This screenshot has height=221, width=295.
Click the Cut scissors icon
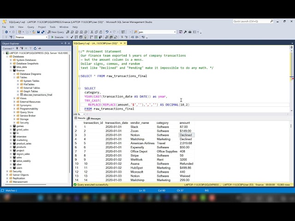tap(92, 32)
